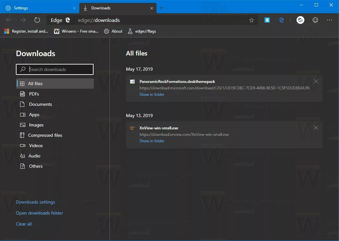Filter downloads by Others
The width and height of the screenshot is (339, 241).
point(55,166)
